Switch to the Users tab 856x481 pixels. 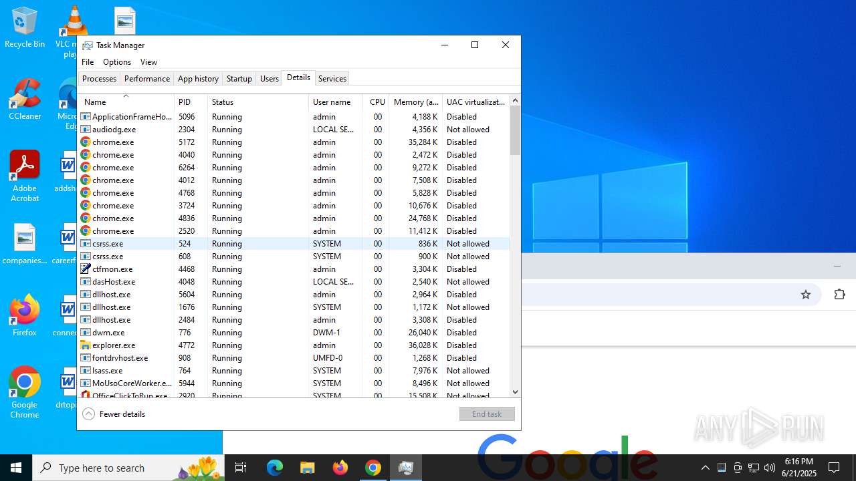[270, 79]
